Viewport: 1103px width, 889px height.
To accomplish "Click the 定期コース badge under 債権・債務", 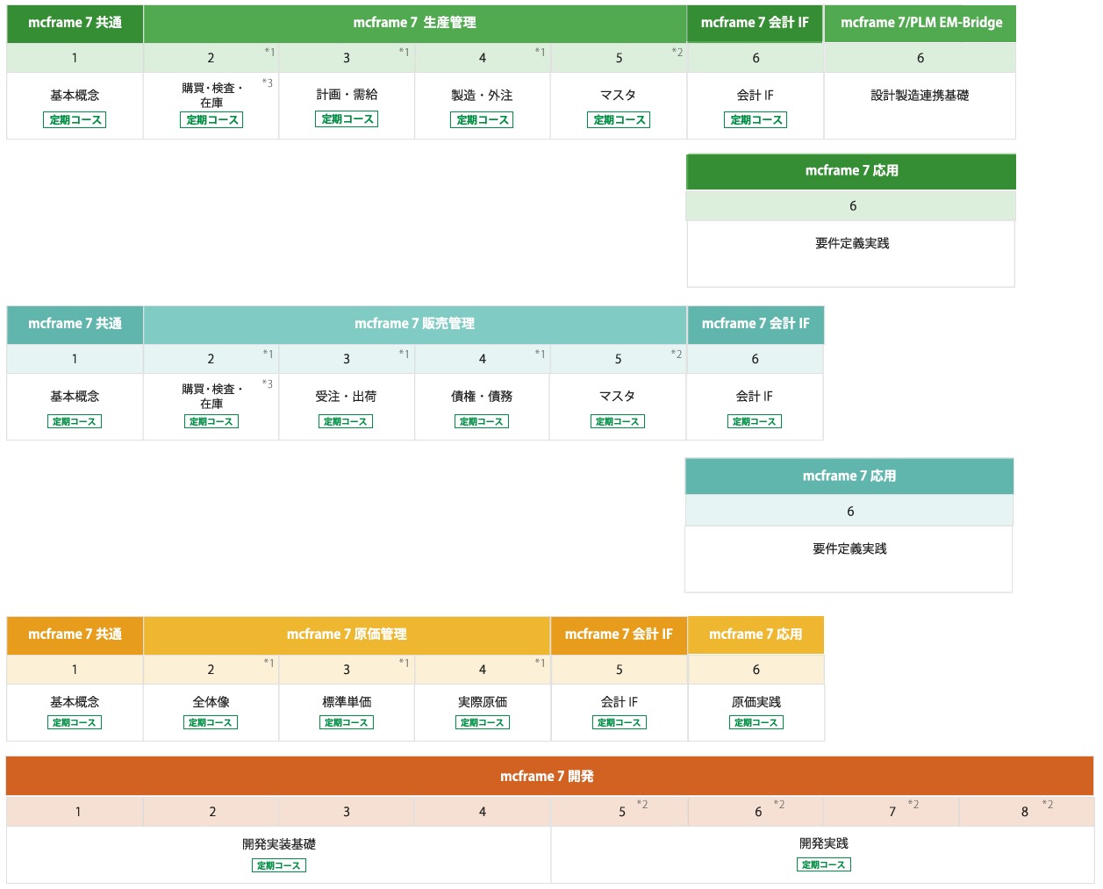I will (x=482, y=421).
